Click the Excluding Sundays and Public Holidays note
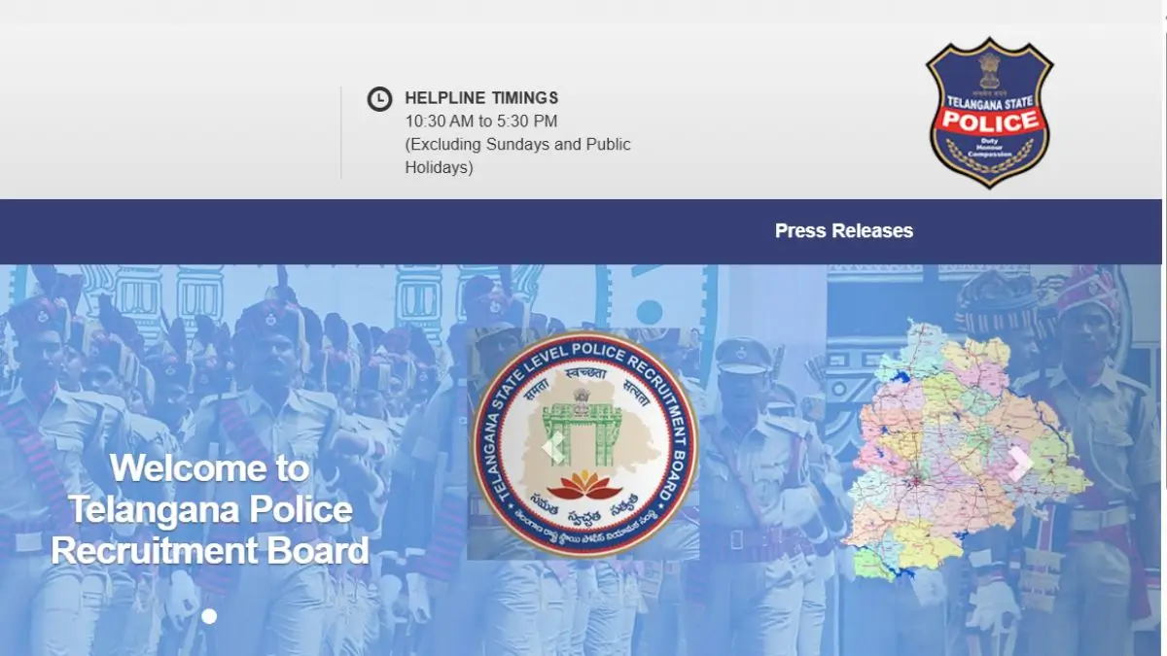 (517, 155)
